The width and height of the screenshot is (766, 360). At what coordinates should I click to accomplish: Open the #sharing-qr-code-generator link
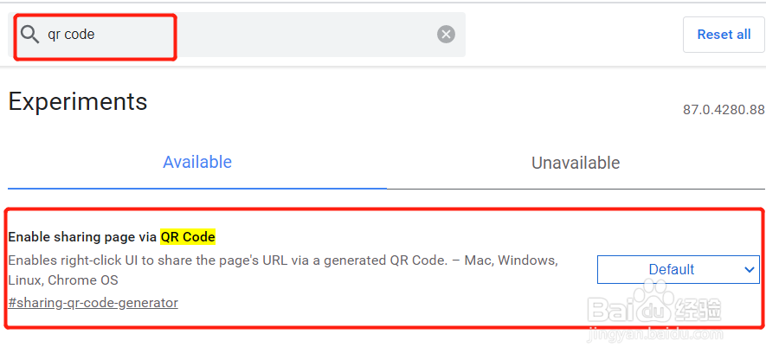[x=93, y=303]
